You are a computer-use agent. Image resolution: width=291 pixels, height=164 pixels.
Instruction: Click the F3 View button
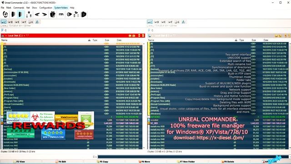pos(20,162)
